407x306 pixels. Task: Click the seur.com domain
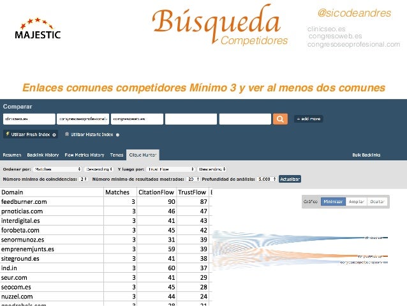[x=14, y=278]
